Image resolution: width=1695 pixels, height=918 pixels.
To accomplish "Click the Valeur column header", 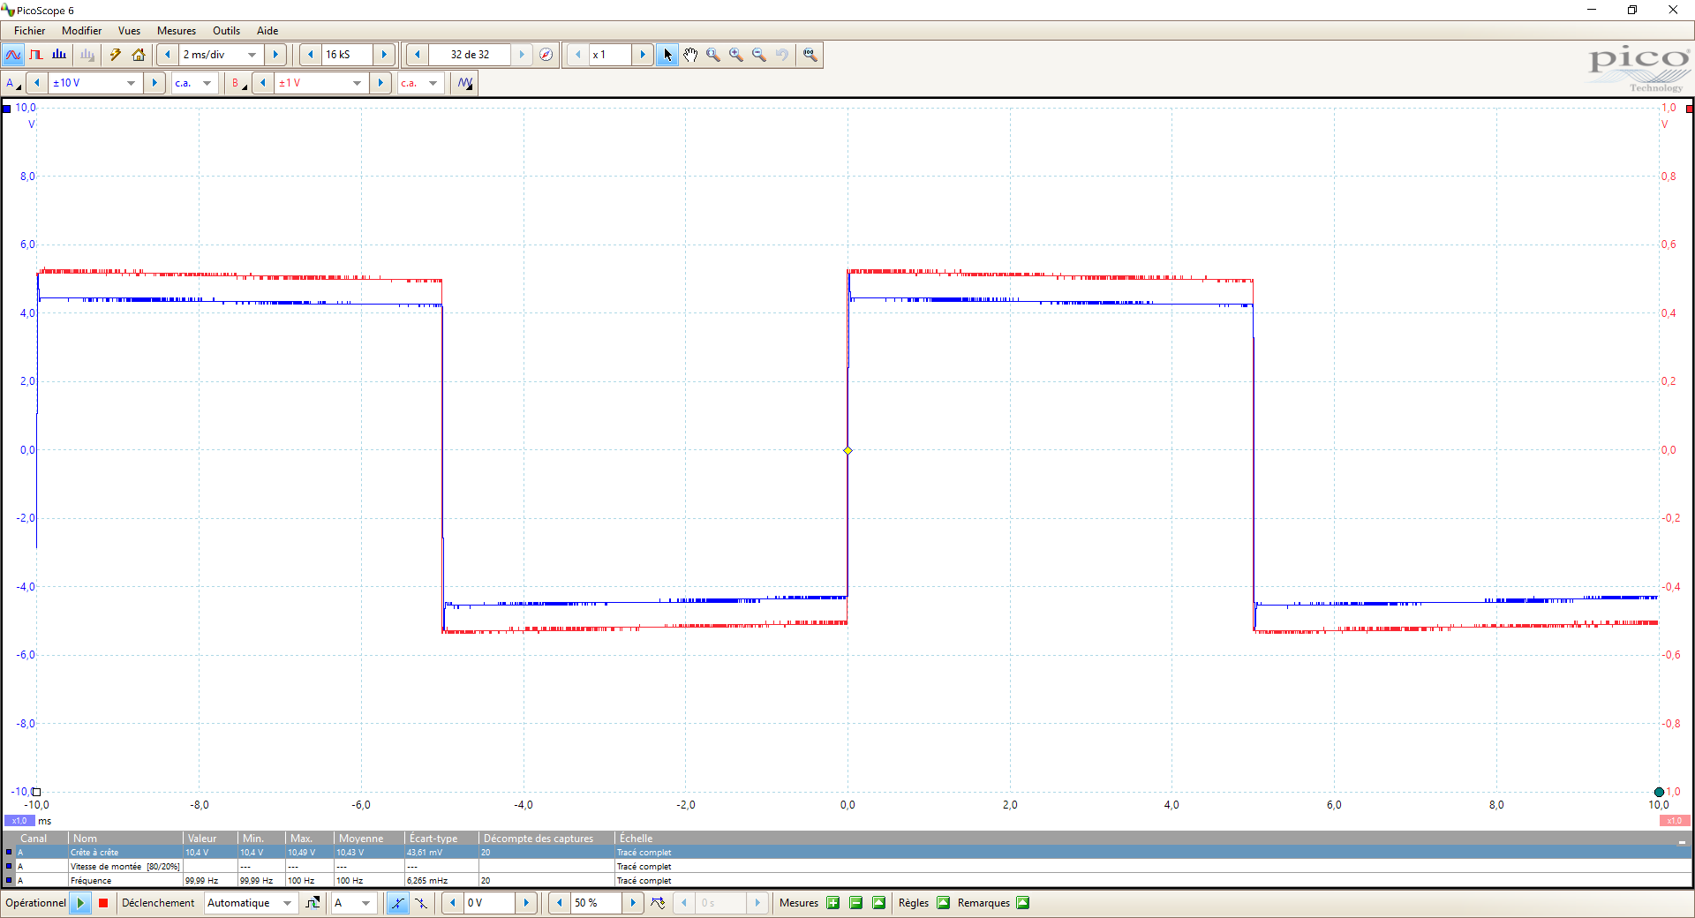I will pyautogui.click(x=210, y=839).
